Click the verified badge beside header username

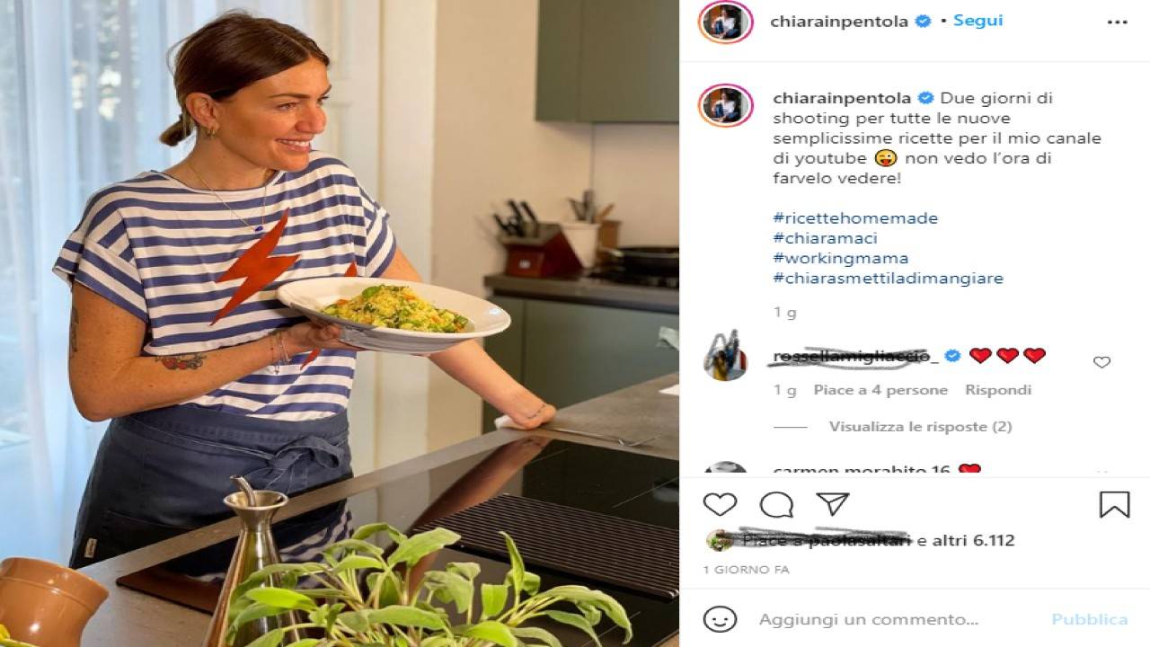[923, 22]
